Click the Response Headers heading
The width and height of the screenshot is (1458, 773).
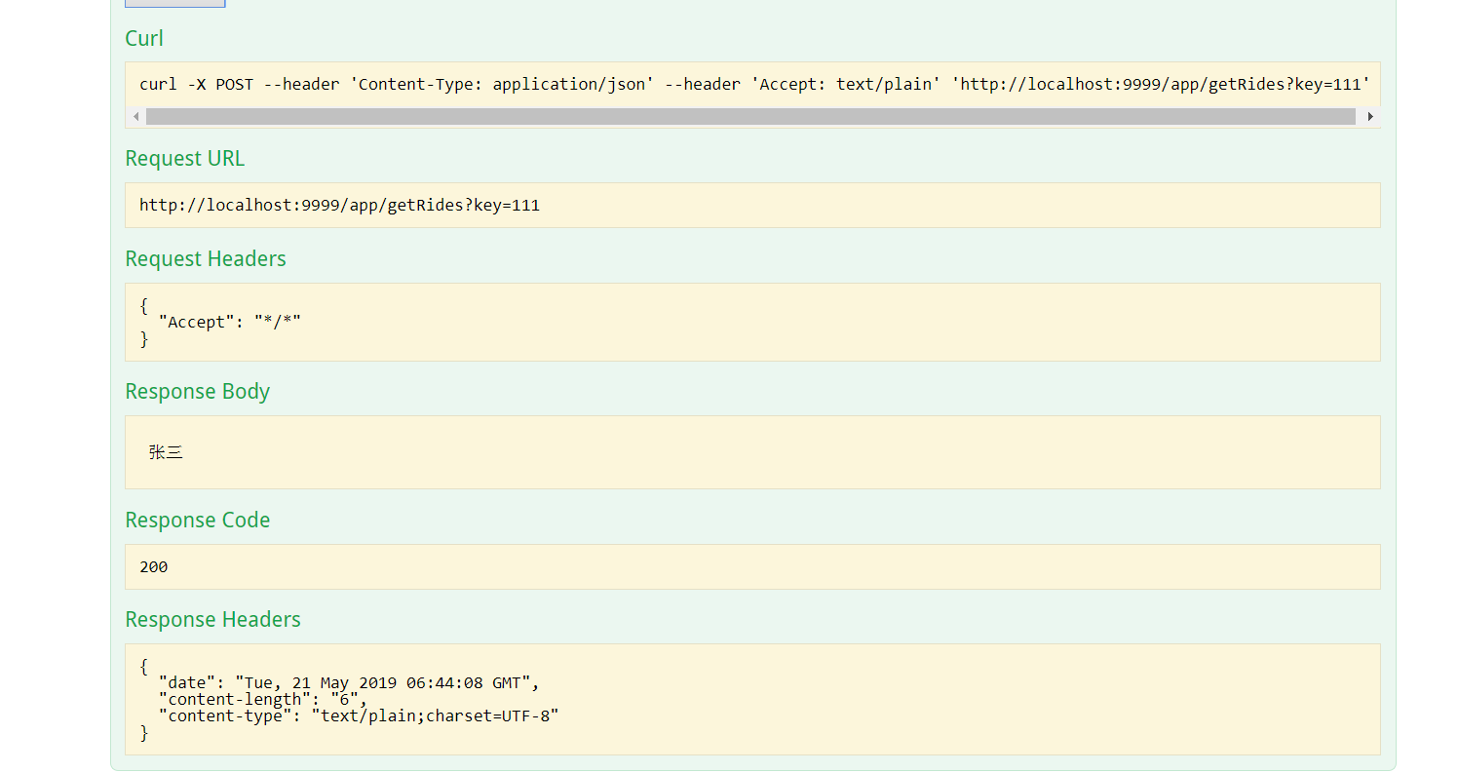click(212, 619)
